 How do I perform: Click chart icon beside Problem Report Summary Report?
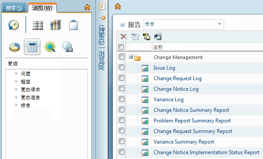tap(145, 121)
